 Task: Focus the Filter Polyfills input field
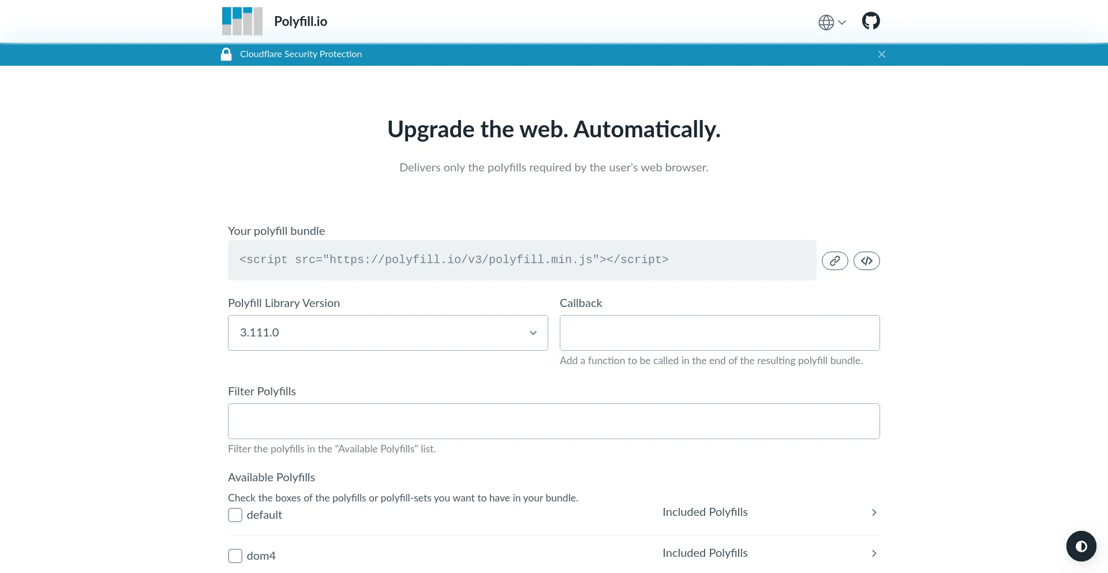pos(554,421)
